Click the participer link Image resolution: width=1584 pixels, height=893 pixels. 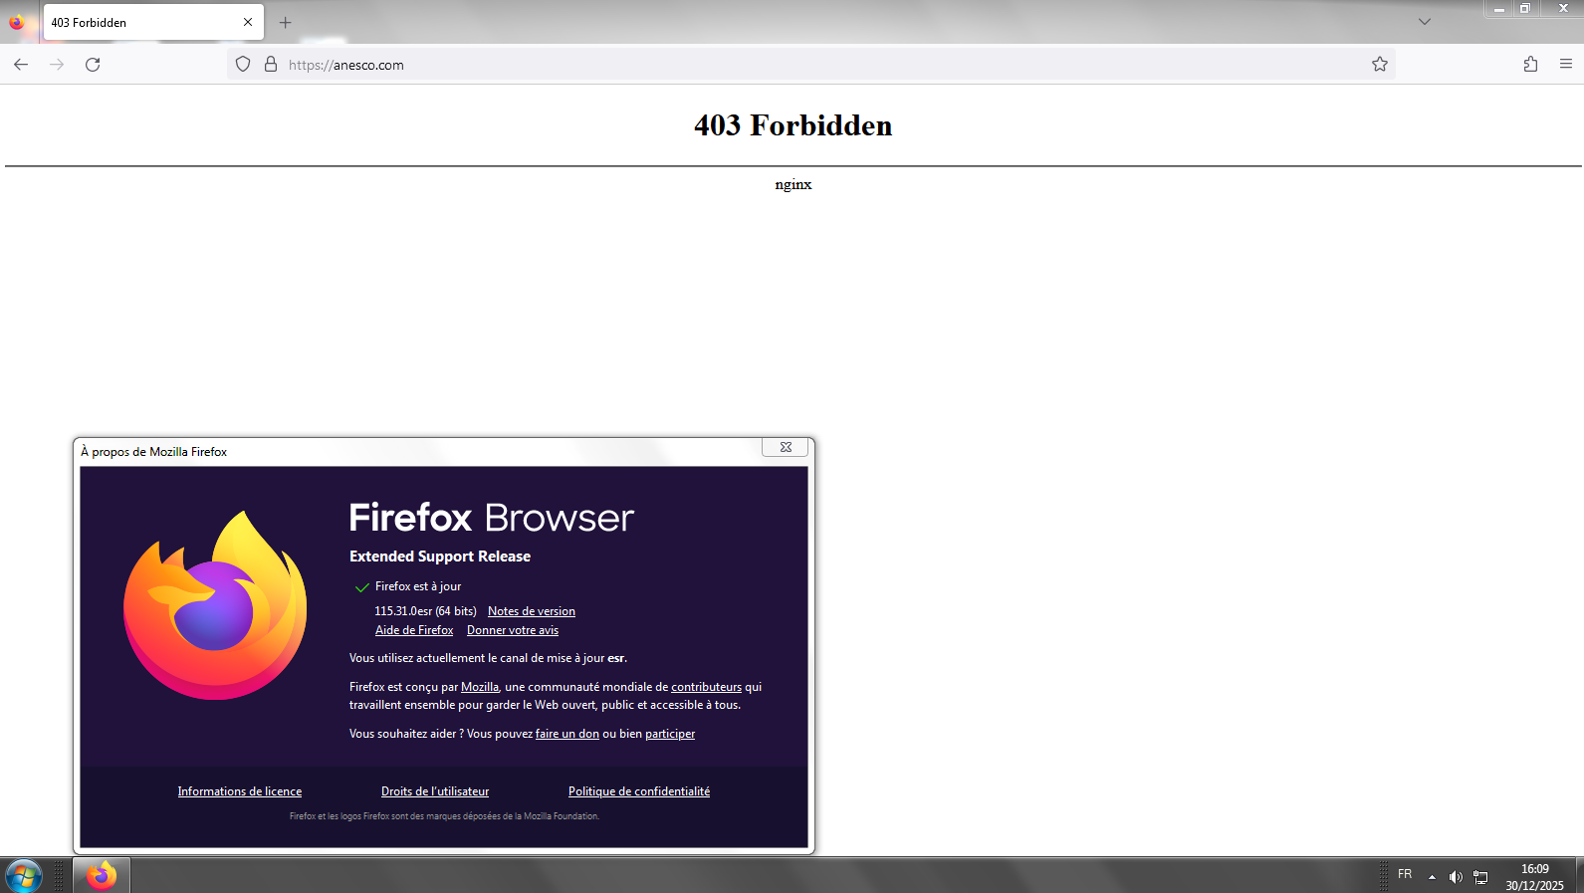(x=670, y=734)
